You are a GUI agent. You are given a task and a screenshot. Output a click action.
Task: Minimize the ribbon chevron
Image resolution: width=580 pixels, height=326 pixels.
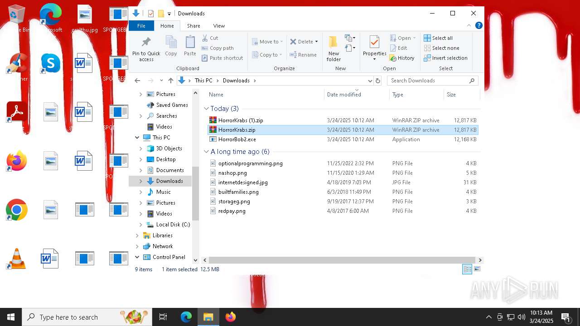[469, 26]
